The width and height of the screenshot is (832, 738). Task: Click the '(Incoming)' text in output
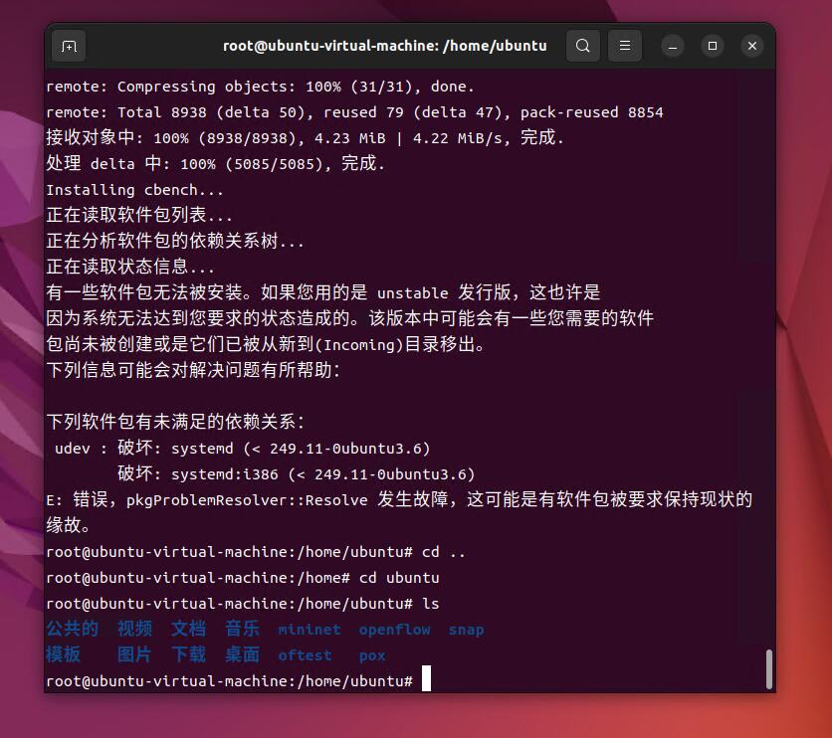359,345
